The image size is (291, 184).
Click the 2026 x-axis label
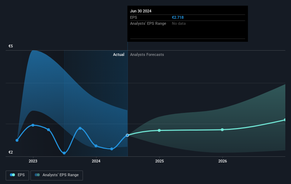coord(223,161)
